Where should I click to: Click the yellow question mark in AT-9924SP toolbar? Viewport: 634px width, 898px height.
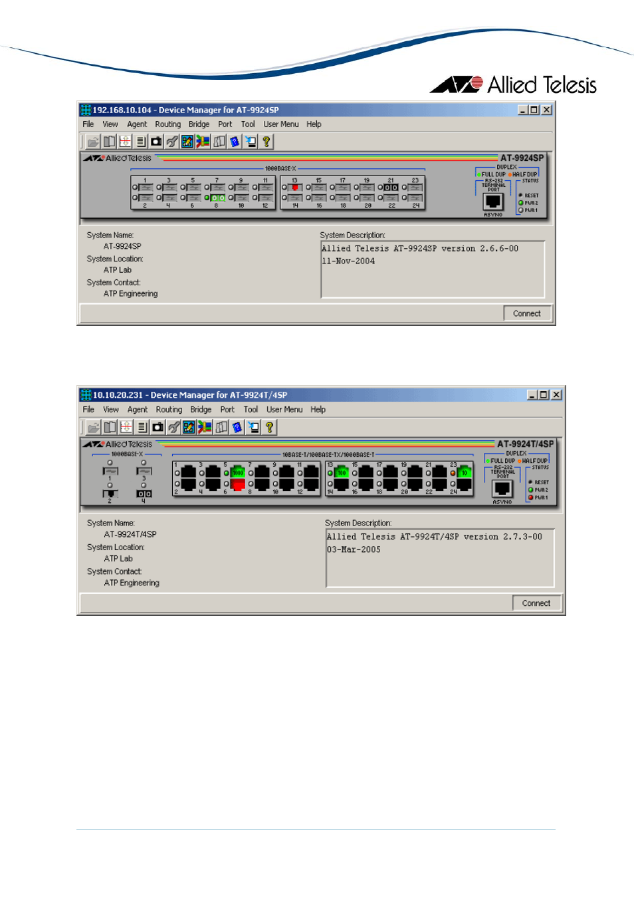pos(266,142)
